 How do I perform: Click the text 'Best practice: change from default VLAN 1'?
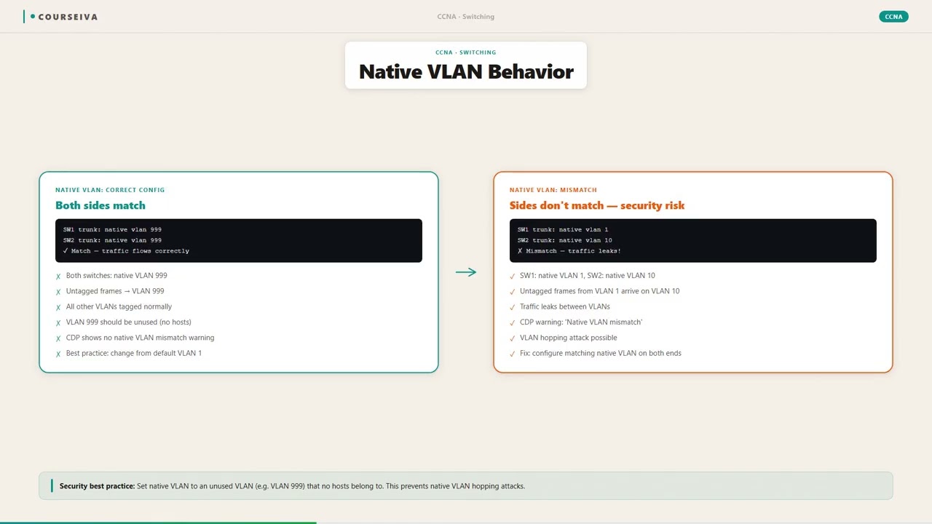(134, 354)
